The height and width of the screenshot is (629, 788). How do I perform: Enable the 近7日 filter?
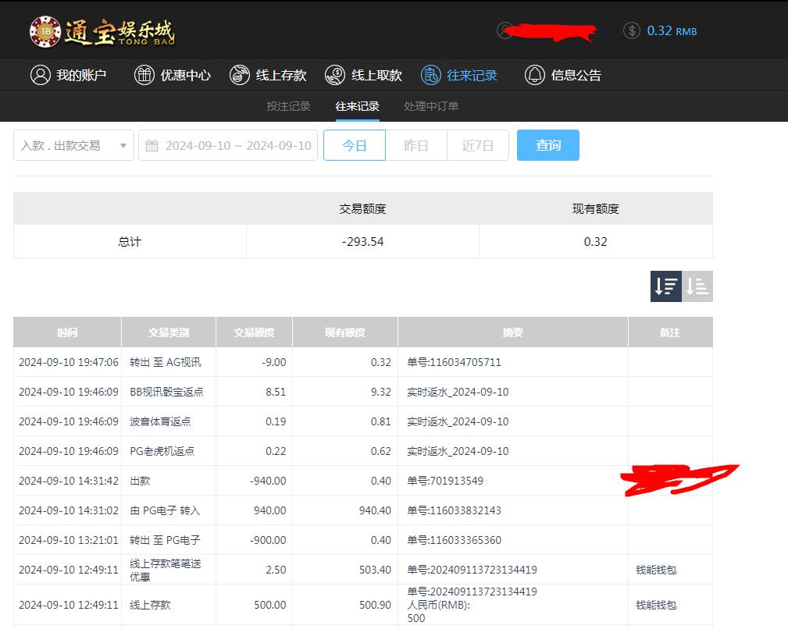point(477,145)
